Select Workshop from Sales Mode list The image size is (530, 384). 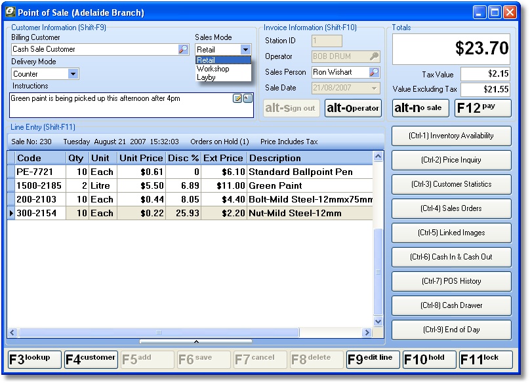tap(213, 69)
